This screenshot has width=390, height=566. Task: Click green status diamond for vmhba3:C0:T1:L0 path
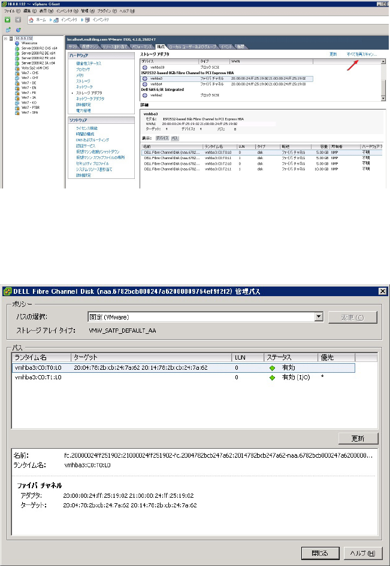(272, 378)
